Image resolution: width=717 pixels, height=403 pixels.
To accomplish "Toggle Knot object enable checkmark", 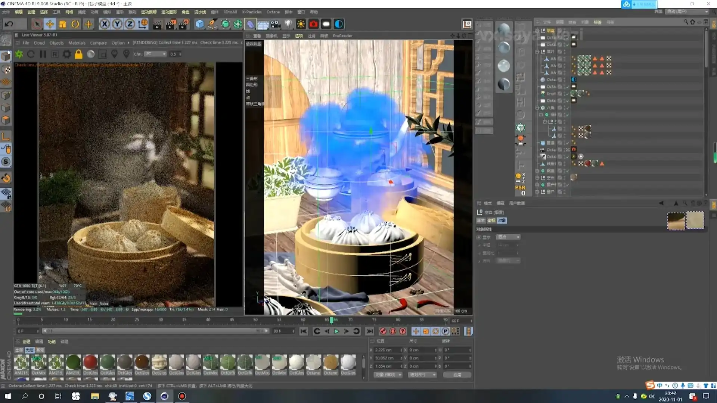I will [567, 94].
